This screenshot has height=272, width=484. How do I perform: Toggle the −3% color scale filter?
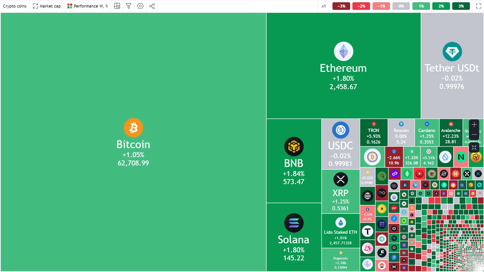[x=341, y=6]
